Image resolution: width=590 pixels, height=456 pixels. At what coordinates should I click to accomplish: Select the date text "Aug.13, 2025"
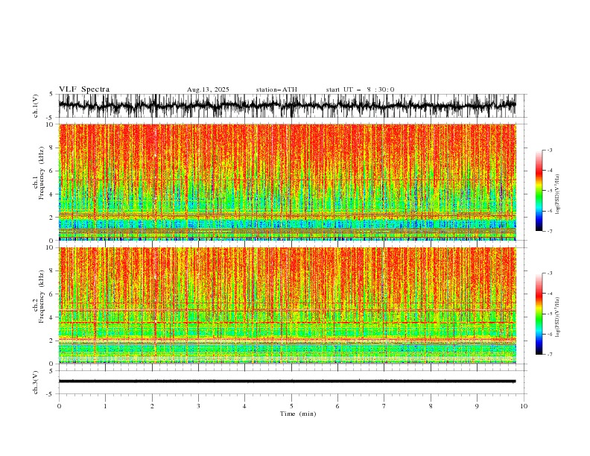[208, 89]
